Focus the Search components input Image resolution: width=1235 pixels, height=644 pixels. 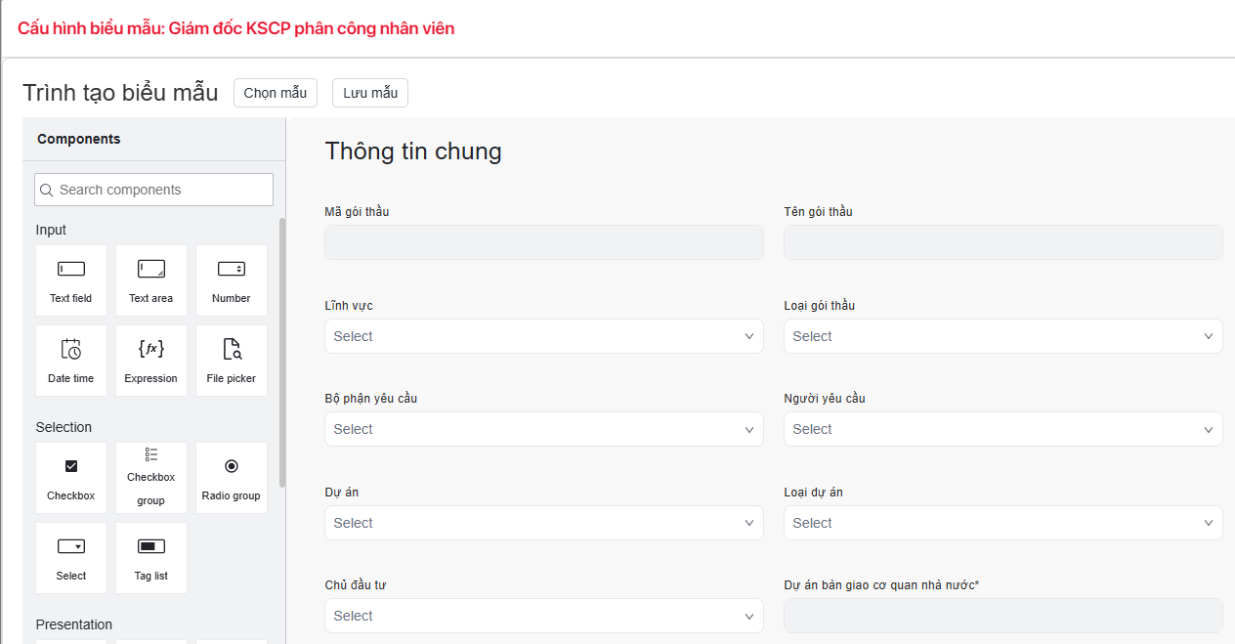154,190
